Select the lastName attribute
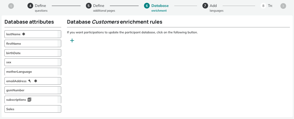294x119 pixels. tap(33, 34)
